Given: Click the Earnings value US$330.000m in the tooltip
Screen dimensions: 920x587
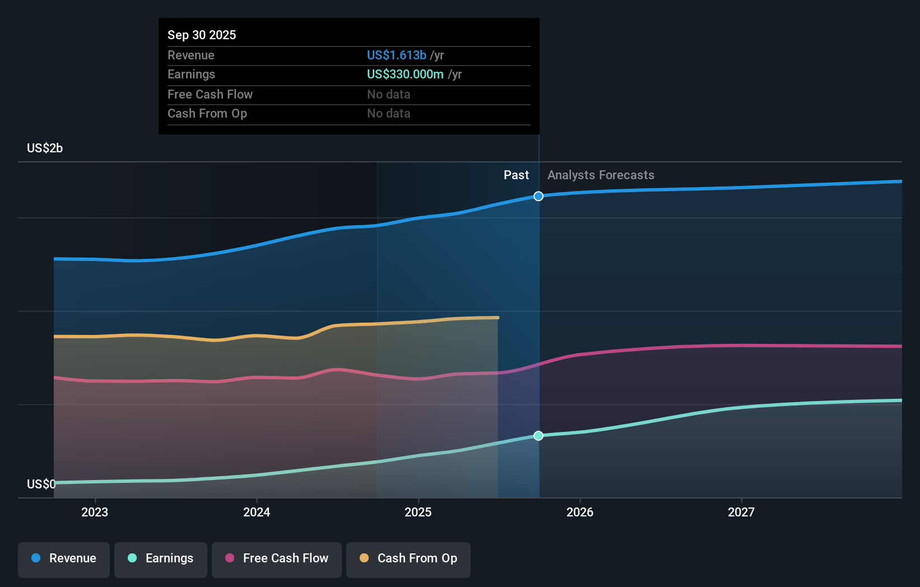Looking at the screenshot, I should [x=403, y=74].
